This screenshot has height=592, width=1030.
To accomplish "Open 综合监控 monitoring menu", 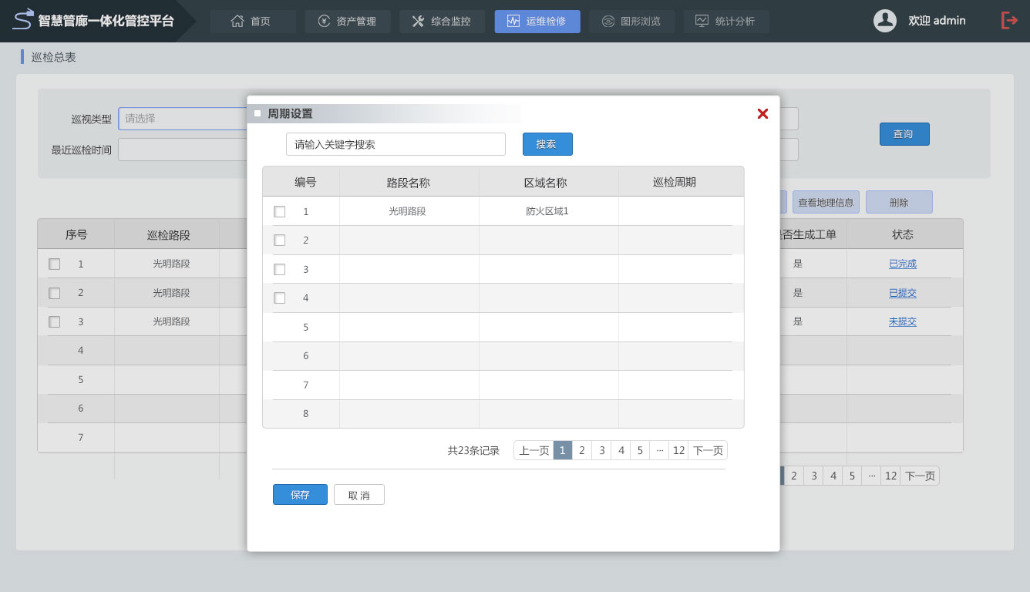I will pos(442,22).
